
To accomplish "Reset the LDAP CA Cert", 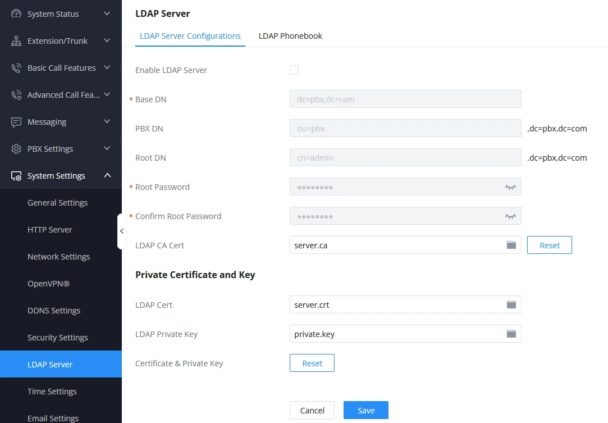I will point(550,245).
